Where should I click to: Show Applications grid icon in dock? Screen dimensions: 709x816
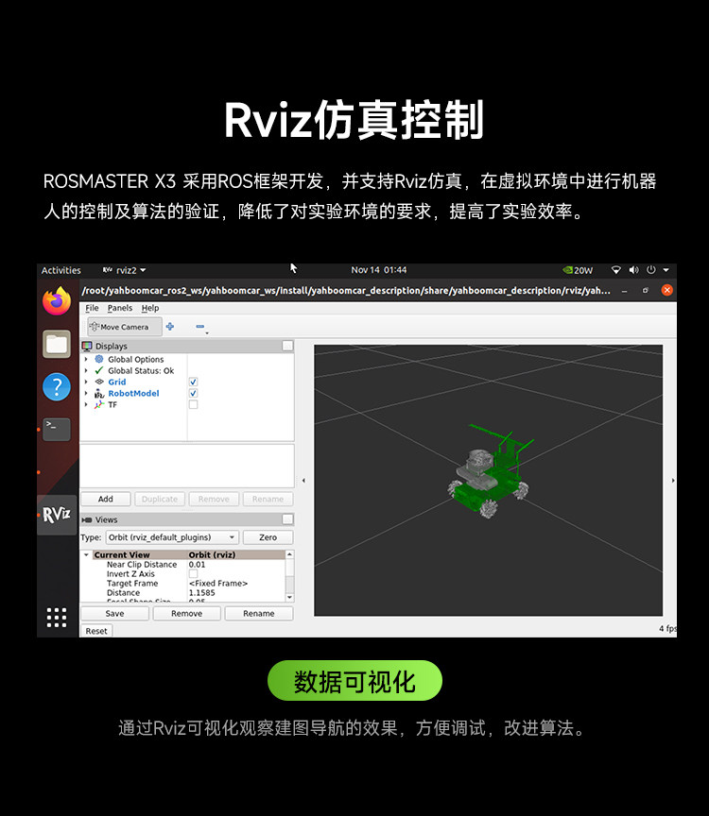pos(57,618)
